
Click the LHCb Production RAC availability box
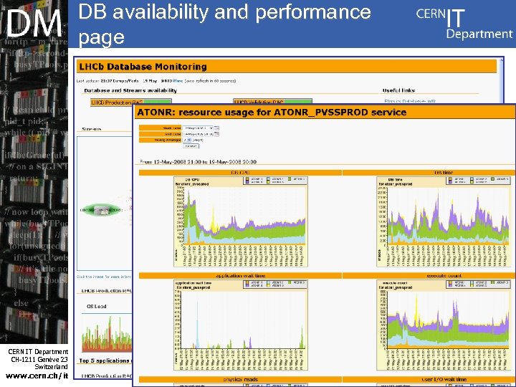pos(130,102)
